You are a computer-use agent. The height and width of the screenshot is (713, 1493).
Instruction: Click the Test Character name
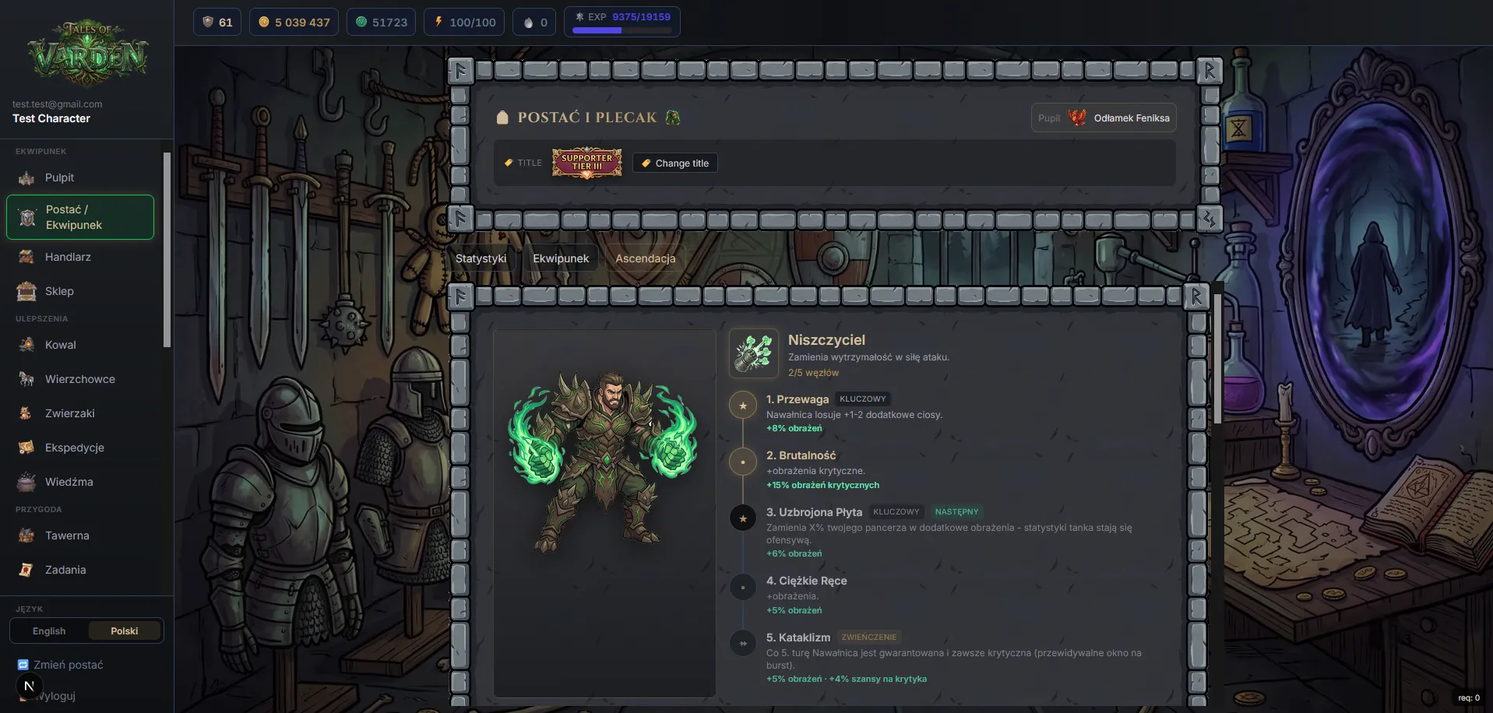coord(51,118)
